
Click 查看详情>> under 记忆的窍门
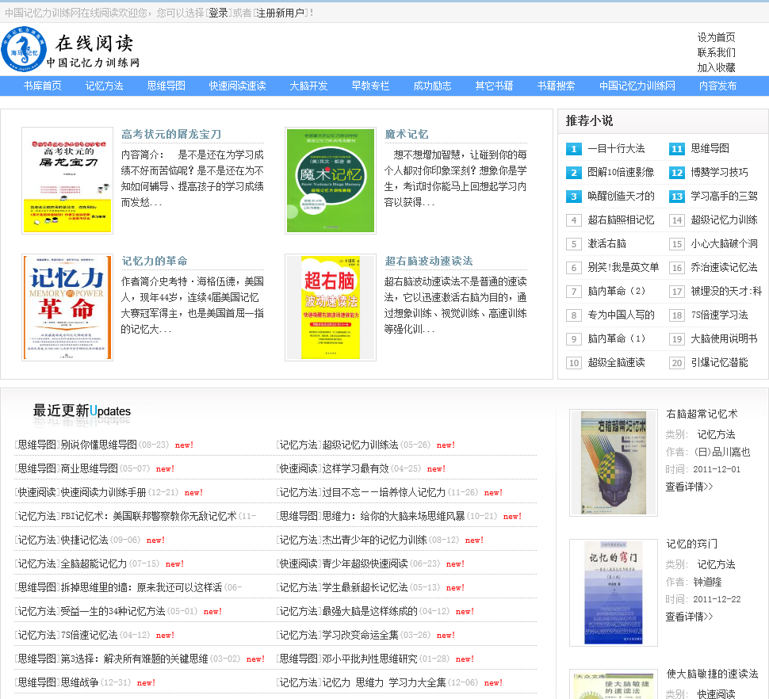click(689, 616)
